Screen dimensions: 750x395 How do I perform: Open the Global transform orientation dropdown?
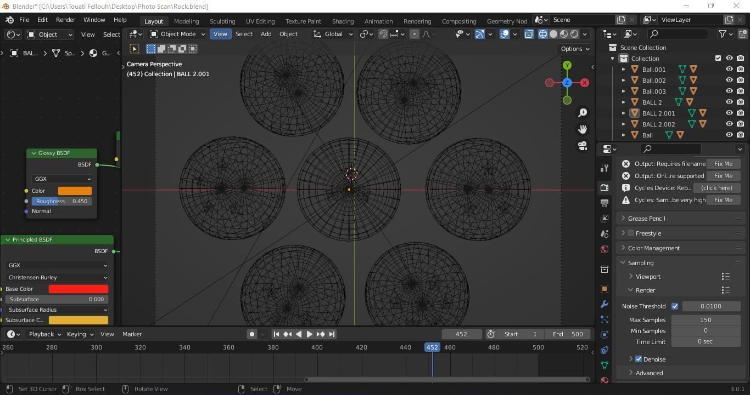click(x=333, y=34)
